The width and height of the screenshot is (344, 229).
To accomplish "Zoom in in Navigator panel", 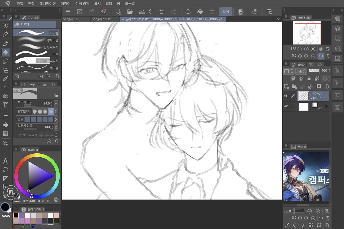I will tap(306, 49).
